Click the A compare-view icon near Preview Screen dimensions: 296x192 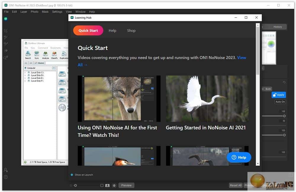(x=107, y=186)
